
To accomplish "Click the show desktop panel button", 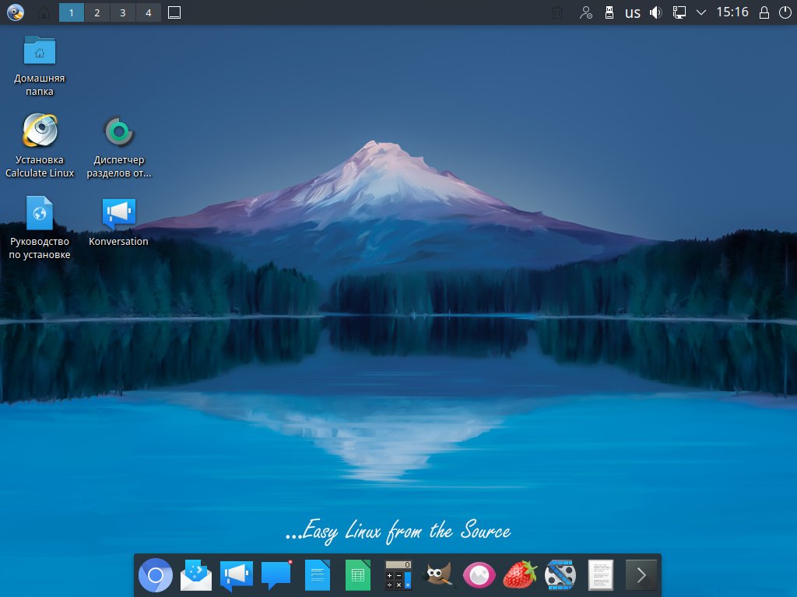I will click(174, 12).
